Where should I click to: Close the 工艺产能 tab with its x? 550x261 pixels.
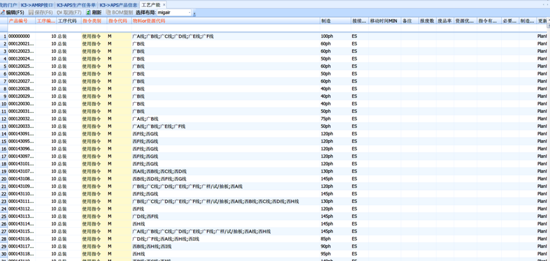[x=164, y=5]
